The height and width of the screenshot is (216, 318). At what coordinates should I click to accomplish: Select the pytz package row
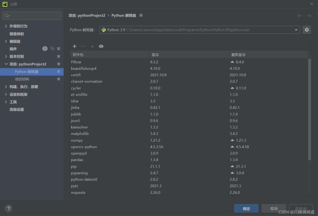click(189, 186)
